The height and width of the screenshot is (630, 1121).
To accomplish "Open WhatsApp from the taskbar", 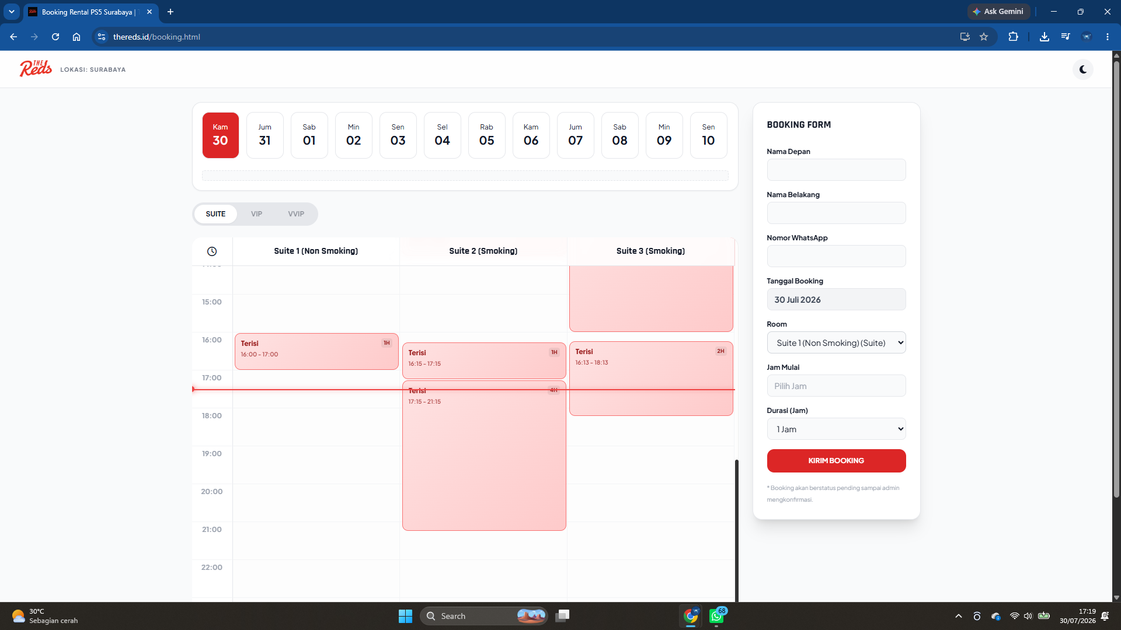I will tap(716, 616).
